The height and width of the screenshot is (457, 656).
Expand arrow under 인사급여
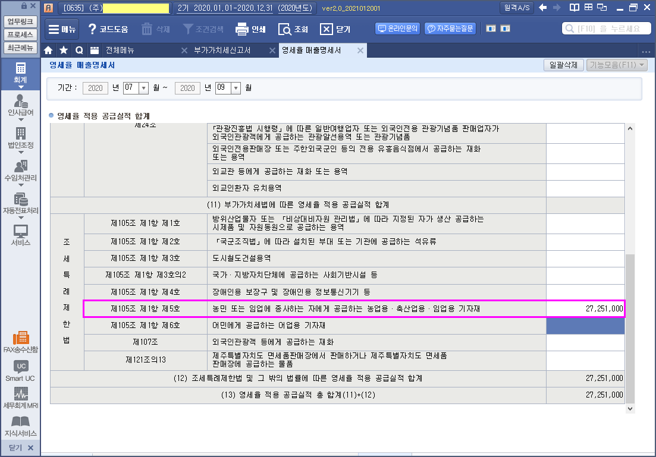pyautogui.click(x=20, y=119)
